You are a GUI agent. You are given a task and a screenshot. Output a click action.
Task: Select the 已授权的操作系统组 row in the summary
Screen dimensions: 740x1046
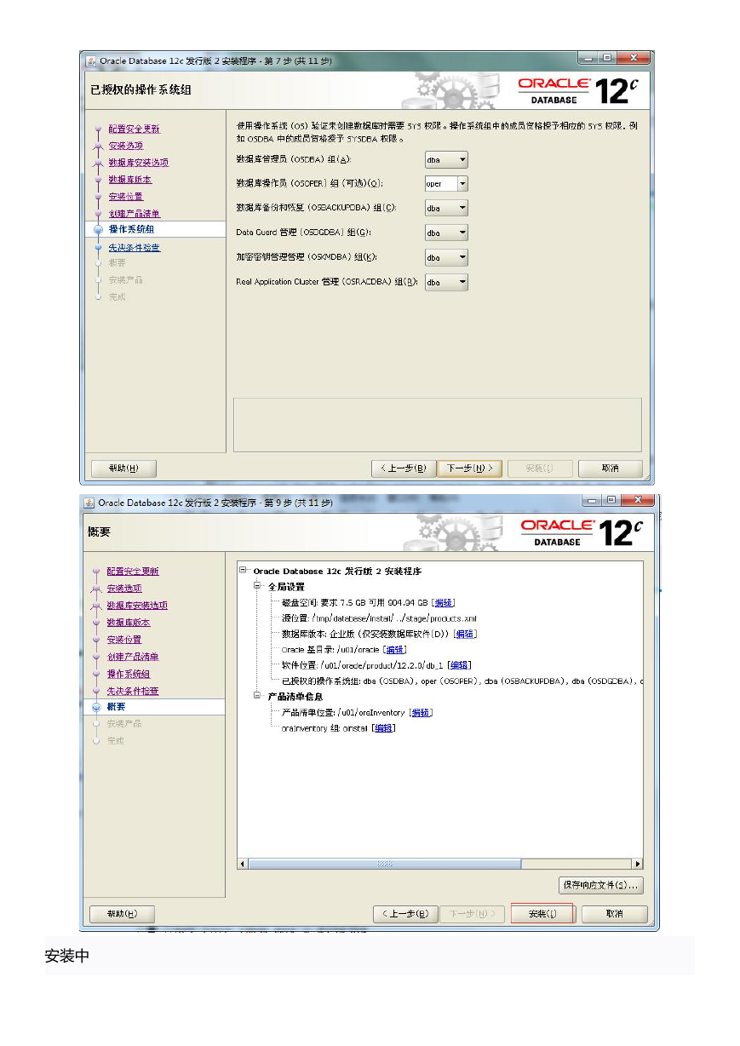[x=462, y=681]
